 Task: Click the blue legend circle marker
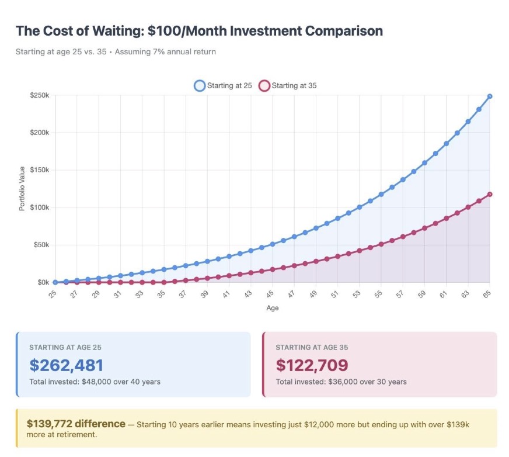(200, 85)
